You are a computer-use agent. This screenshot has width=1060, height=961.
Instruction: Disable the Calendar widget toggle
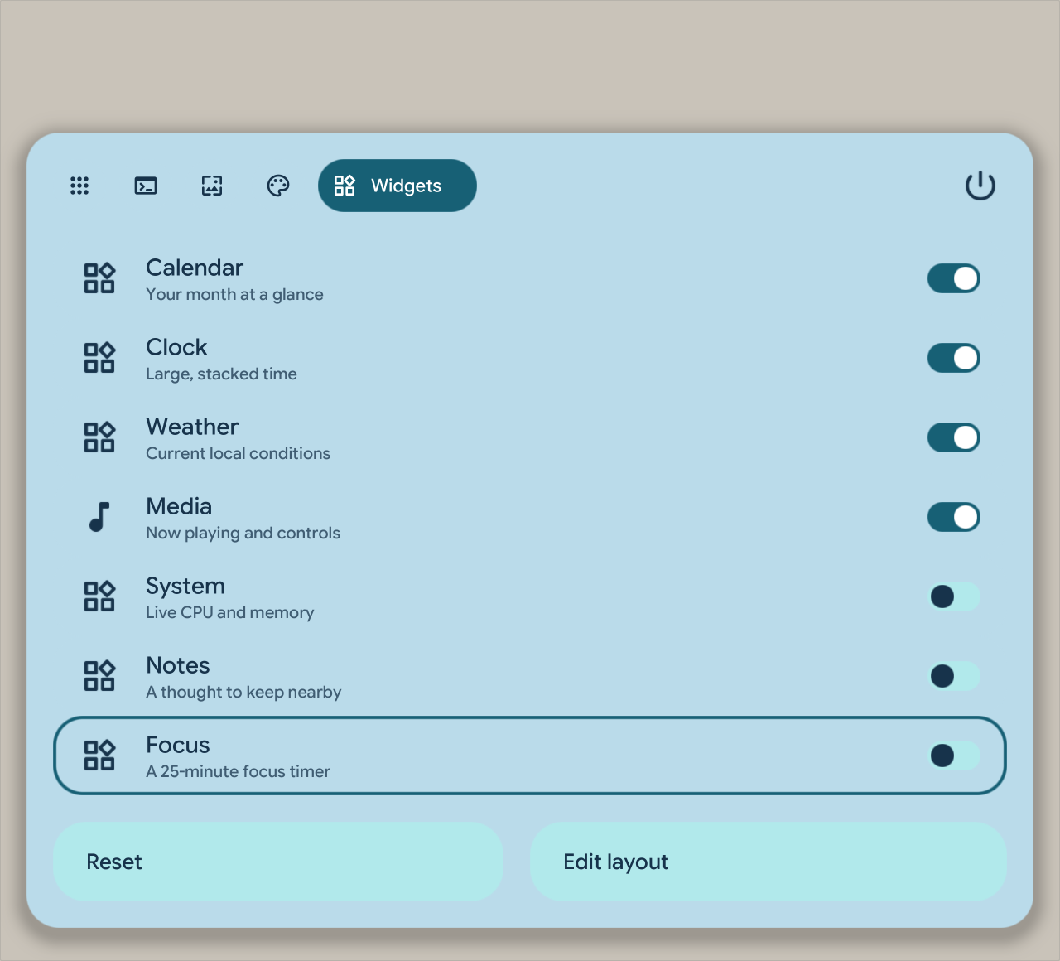point(954,278)
